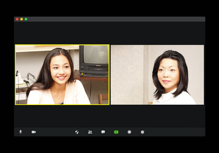The height and width of the screenshot is (153, 219).
Task: Open the Chat bubble icon
Action: click(103, 132)
